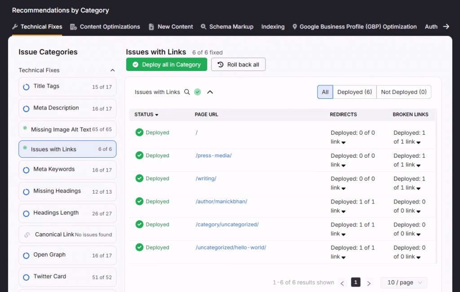Image resolution: width=460 pixels, height=292 pixels.
Task: Click the green Deployed check icon for /press-media/
Action: coord(139,155)
